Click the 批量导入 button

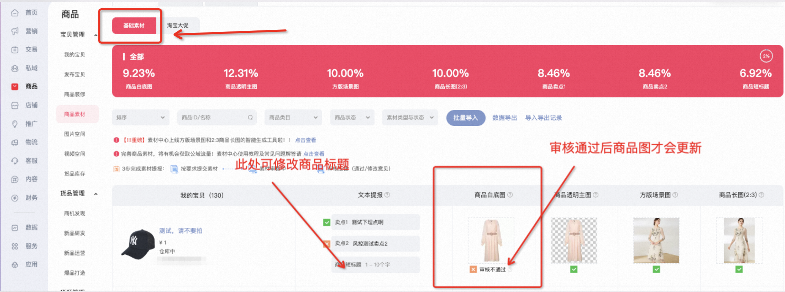[466, 118]
